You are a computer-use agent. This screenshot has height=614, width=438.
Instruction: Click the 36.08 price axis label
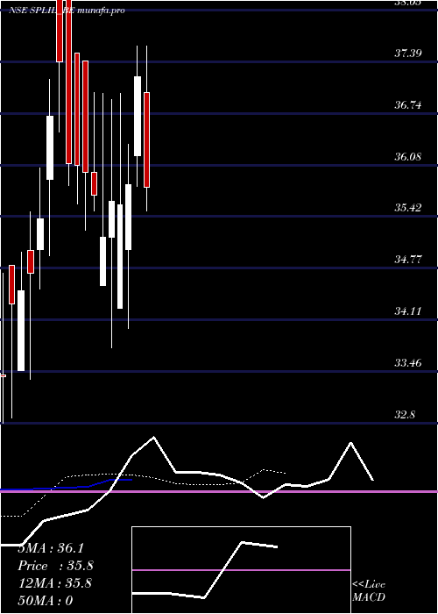[x=408, y=156]
